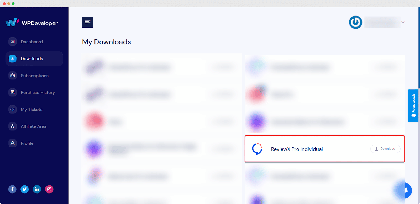
Task: Expand the account dropdown chevron
Action: (403, 22)
